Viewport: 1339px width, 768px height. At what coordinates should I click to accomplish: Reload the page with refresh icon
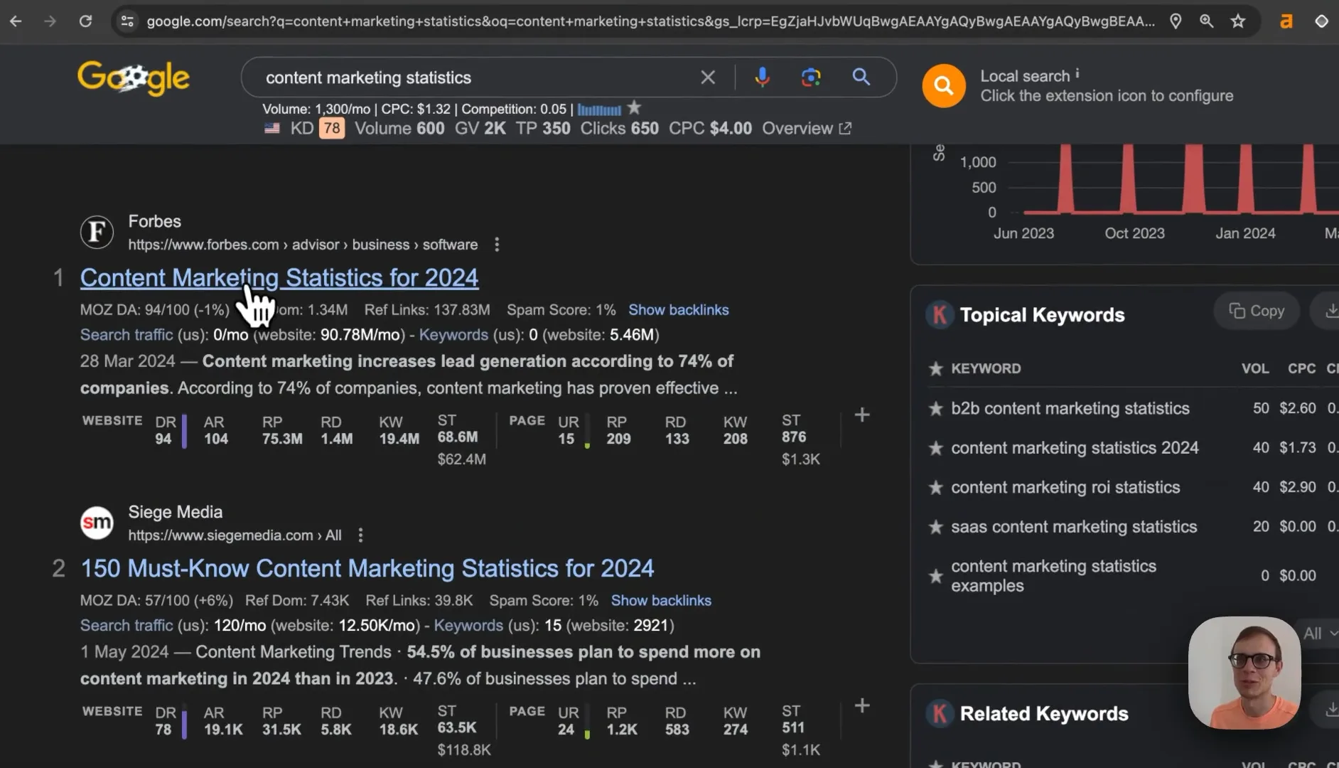[x=85, y=21]
